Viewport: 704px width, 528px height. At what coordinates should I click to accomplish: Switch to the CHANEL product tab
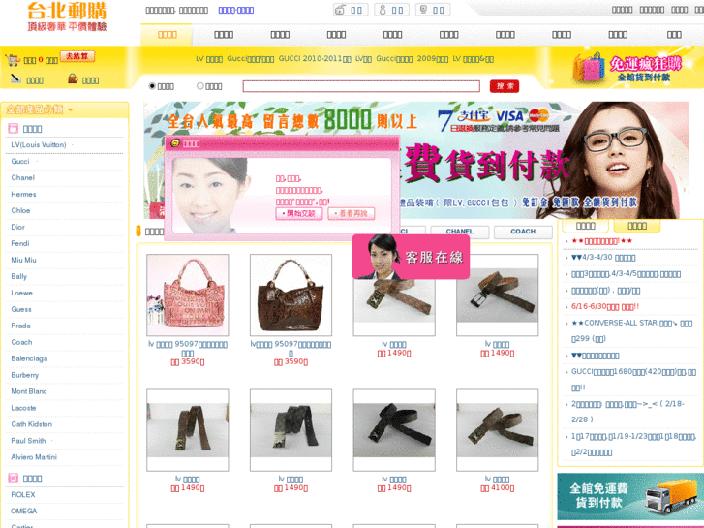click(459, 232)
